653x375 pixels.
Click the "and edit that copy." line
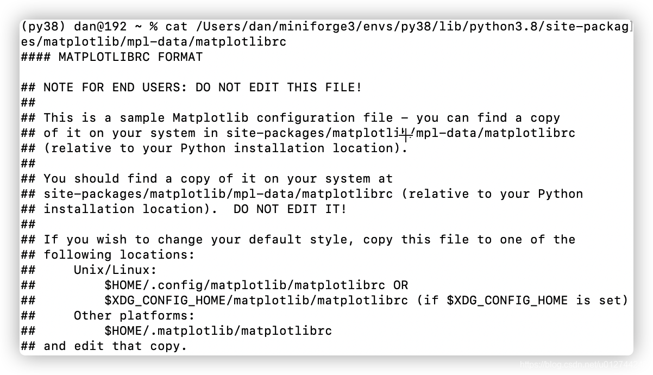(115, 346)
